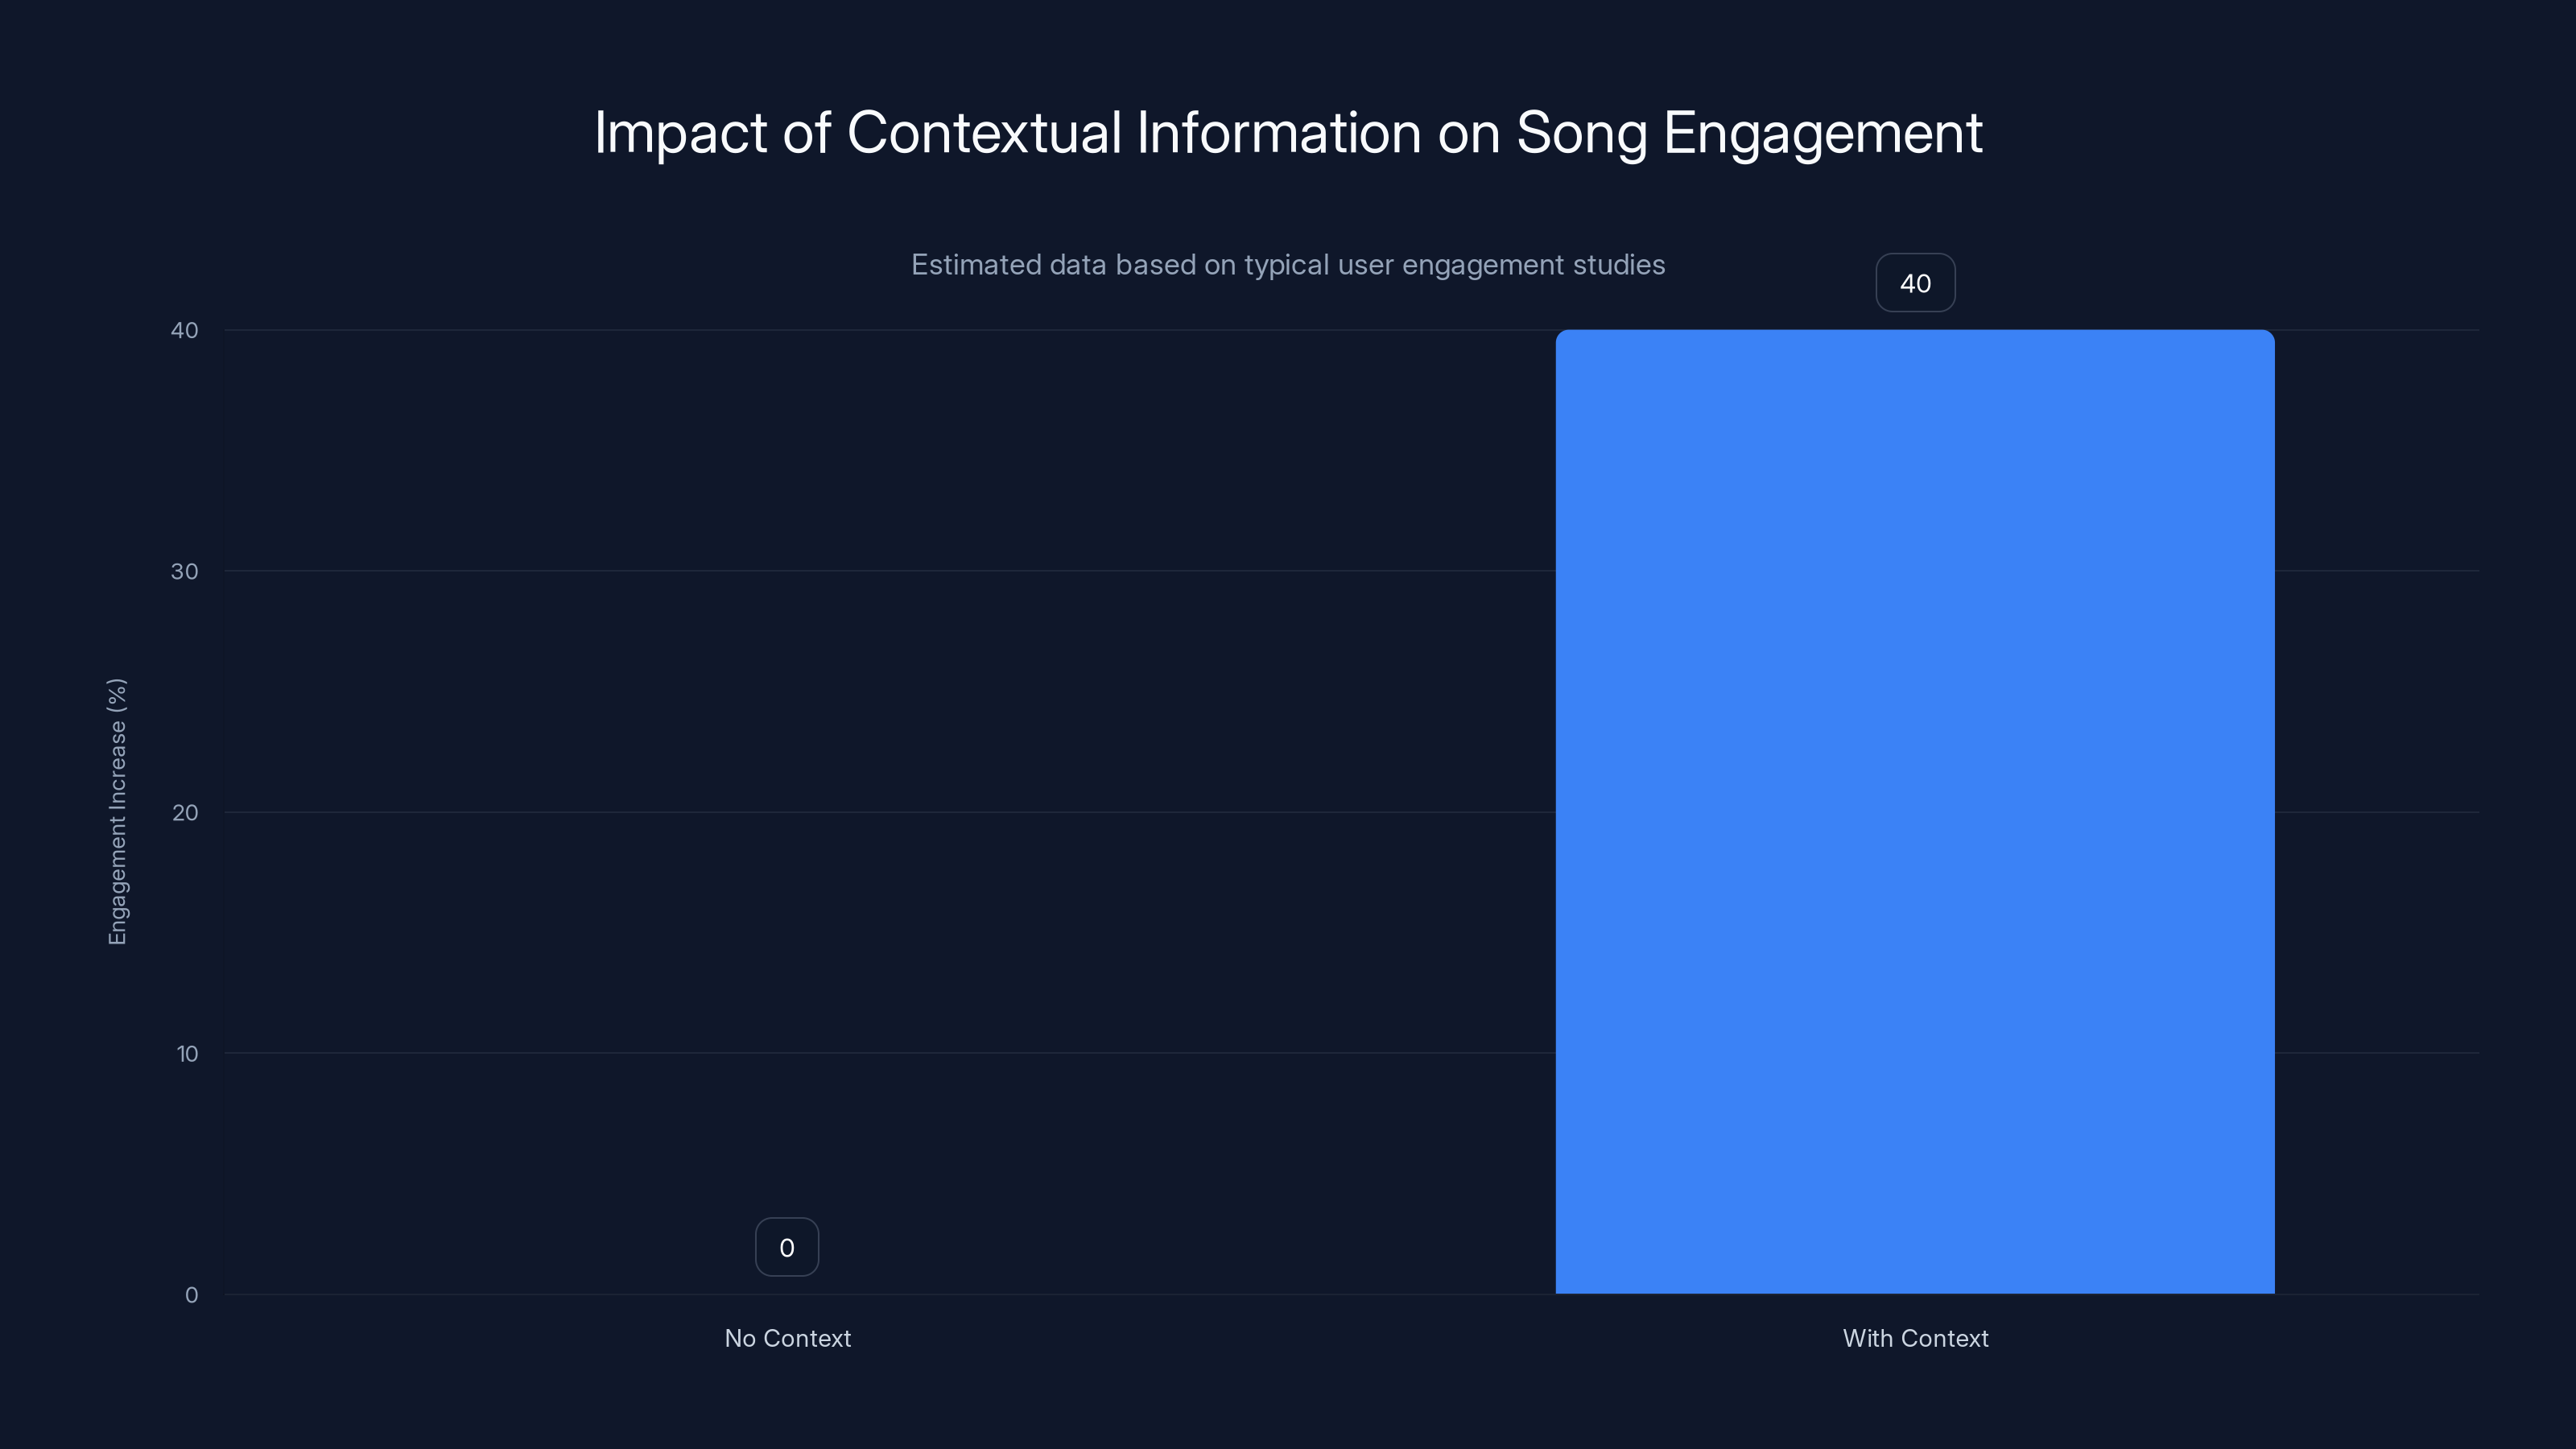Click the subtitle about estimated data
The height and width of the screenshot is (1449, 2576).
tap(1288, 264)
